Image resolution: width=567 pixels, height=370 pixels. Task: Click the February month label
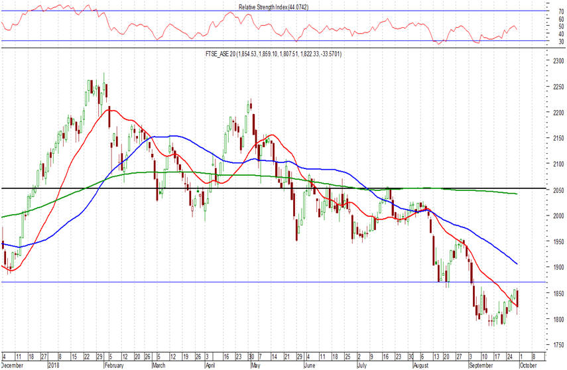114,365
